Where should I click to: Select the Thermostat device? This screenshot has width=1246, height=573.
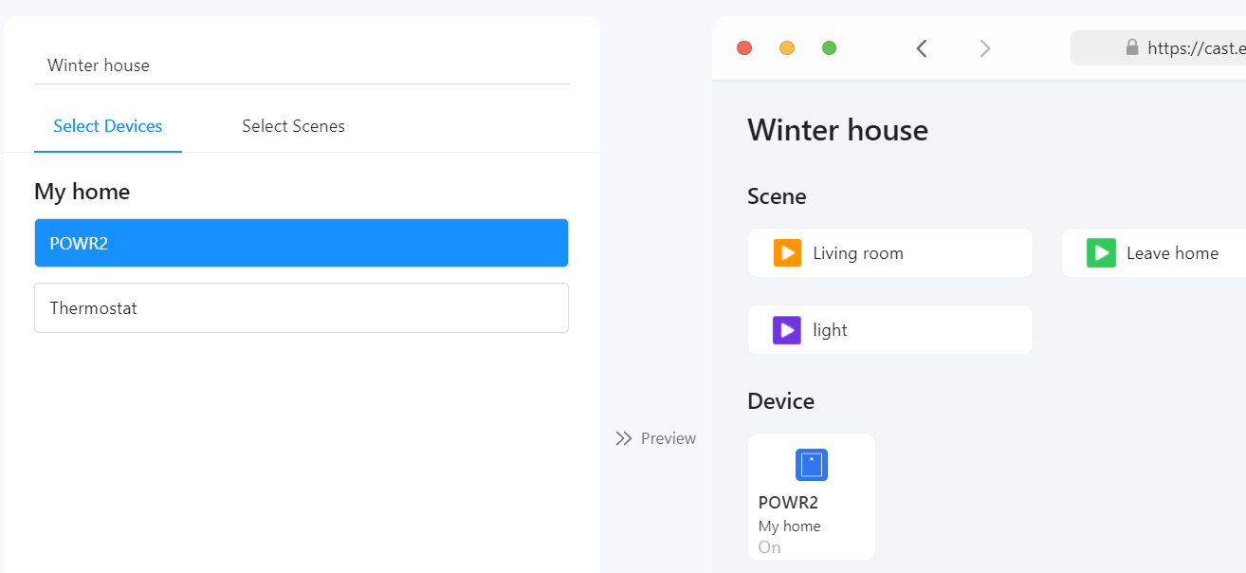tap(302, 308)
